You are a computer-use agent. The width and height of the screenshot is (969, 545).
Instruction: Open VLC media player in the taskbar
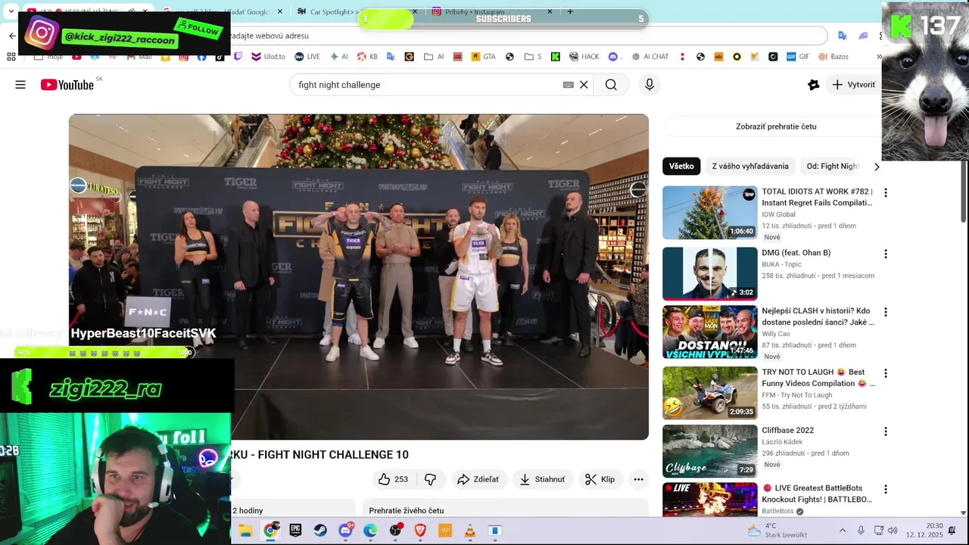tap(469, 531)
